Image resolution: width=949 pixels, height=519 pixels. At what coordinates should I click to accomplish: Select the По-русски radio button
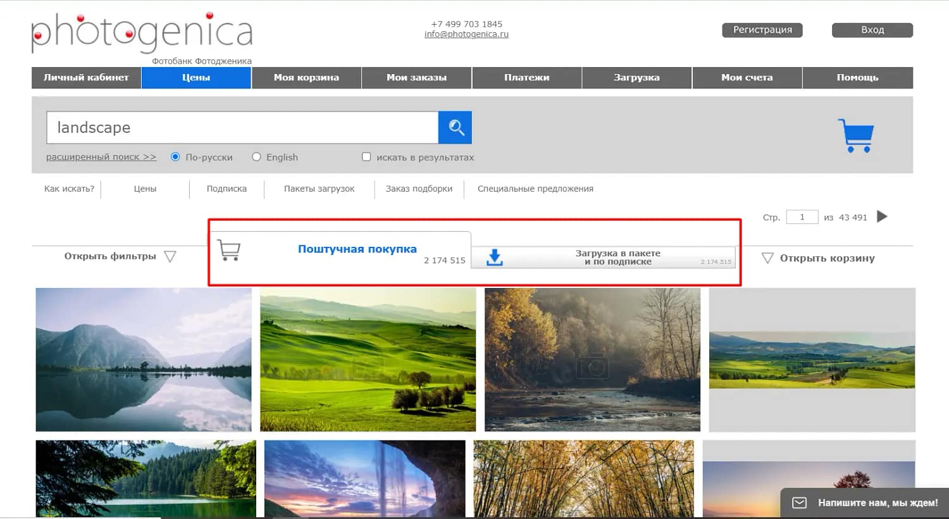click(x=175, y=156)
